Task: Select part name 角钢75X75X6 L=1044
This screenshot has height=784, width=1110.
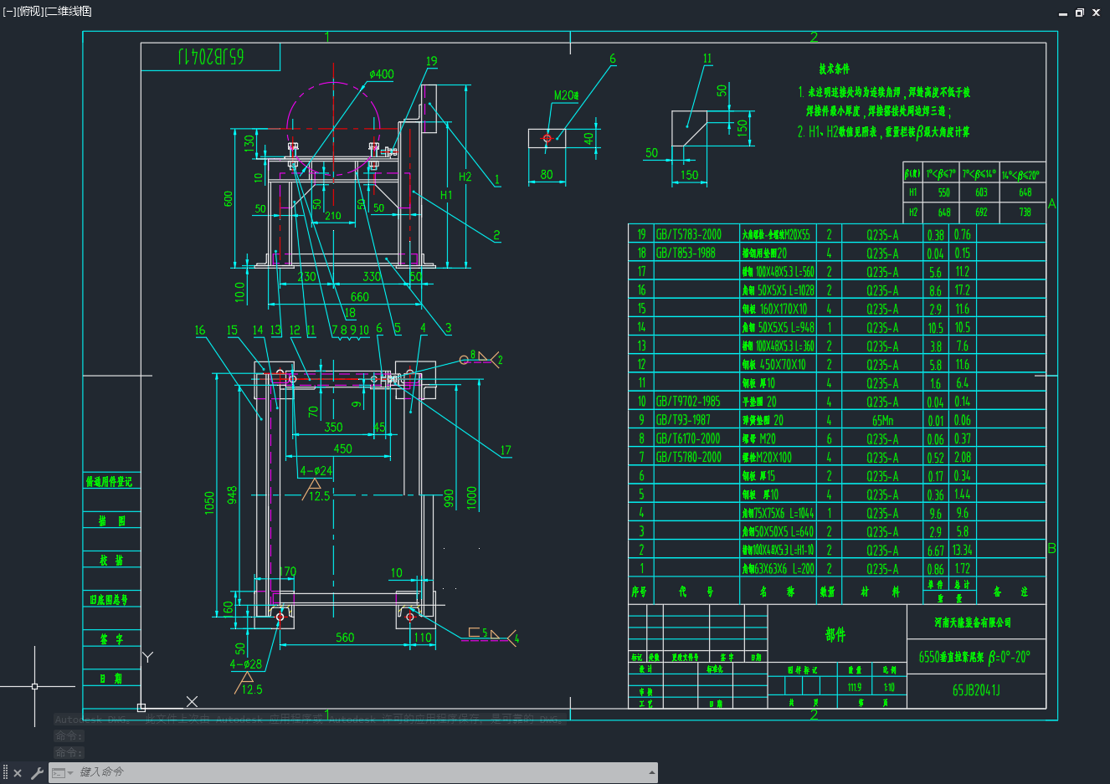Action: click(778, 514)
